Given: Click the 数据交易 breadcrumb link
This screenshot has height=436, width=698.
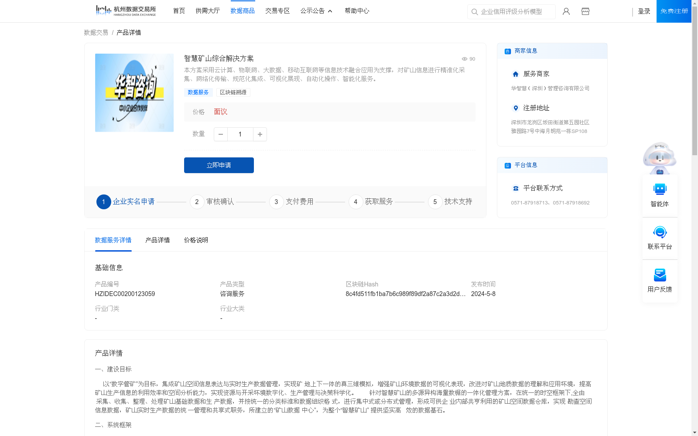Looking at the screenshot, I should [x=96, y=33].
